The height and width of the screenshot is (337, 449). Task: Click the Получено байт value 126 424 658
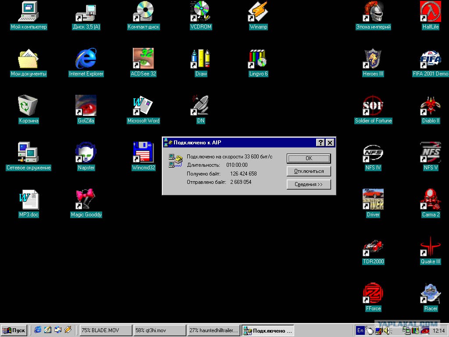point(243,174)
